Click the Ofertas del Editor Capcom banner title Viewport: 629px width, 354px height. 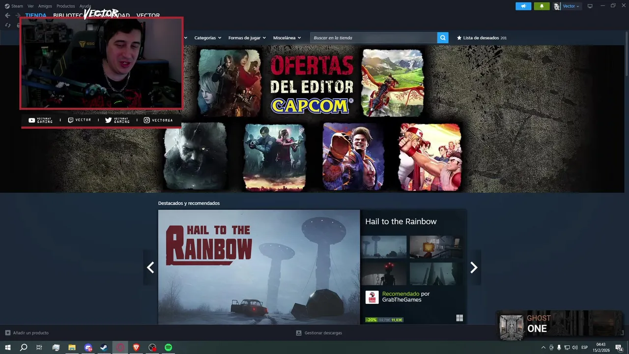point(312,84)
